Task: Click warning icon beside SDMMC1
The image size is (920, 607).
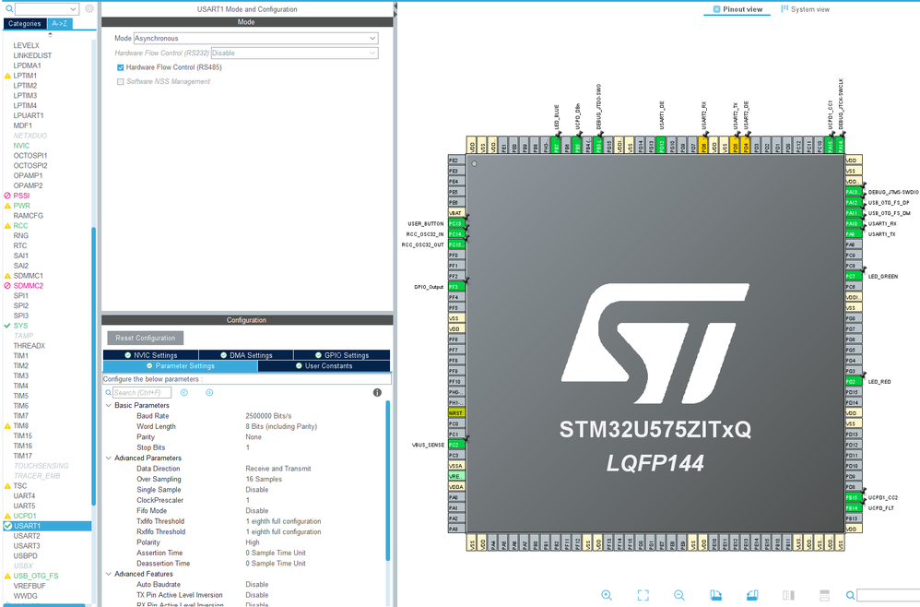Action: 7,276
